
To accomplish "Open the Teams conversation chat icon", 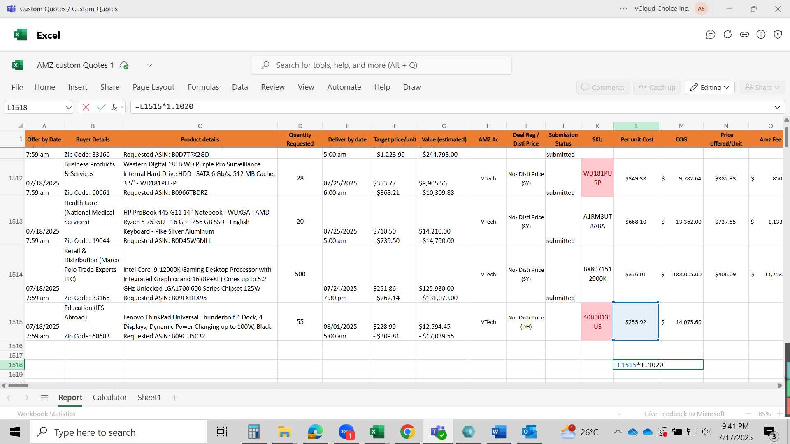I will point(711,35).
